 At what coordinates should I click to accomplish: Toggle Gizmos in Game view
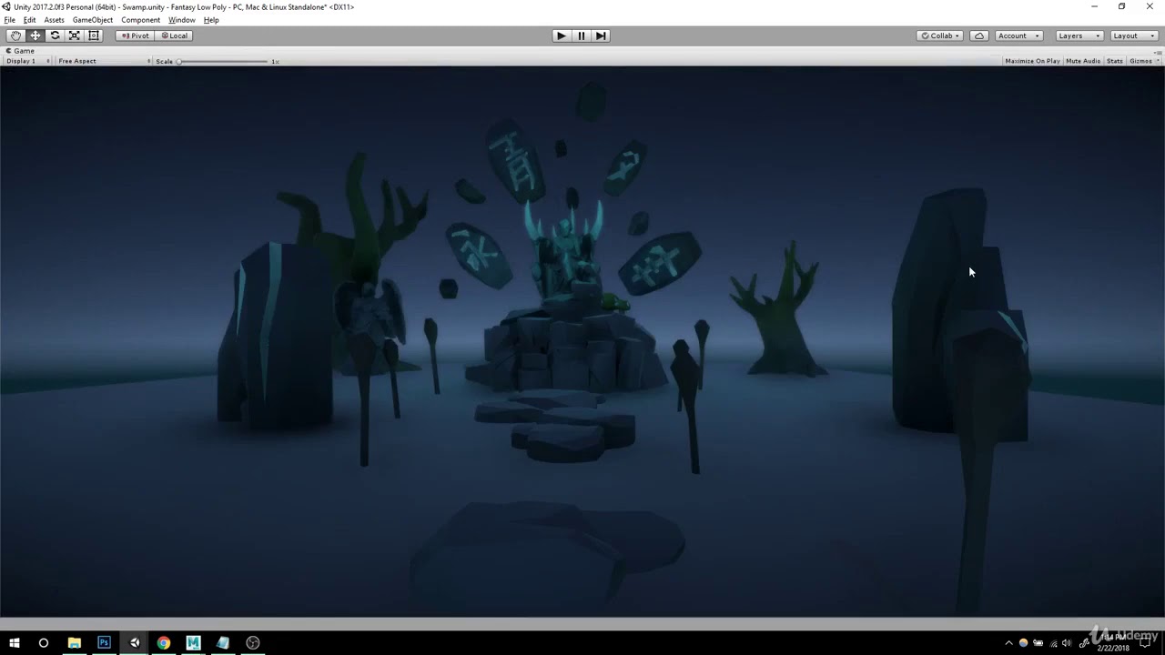click(x=1140, y=61)
